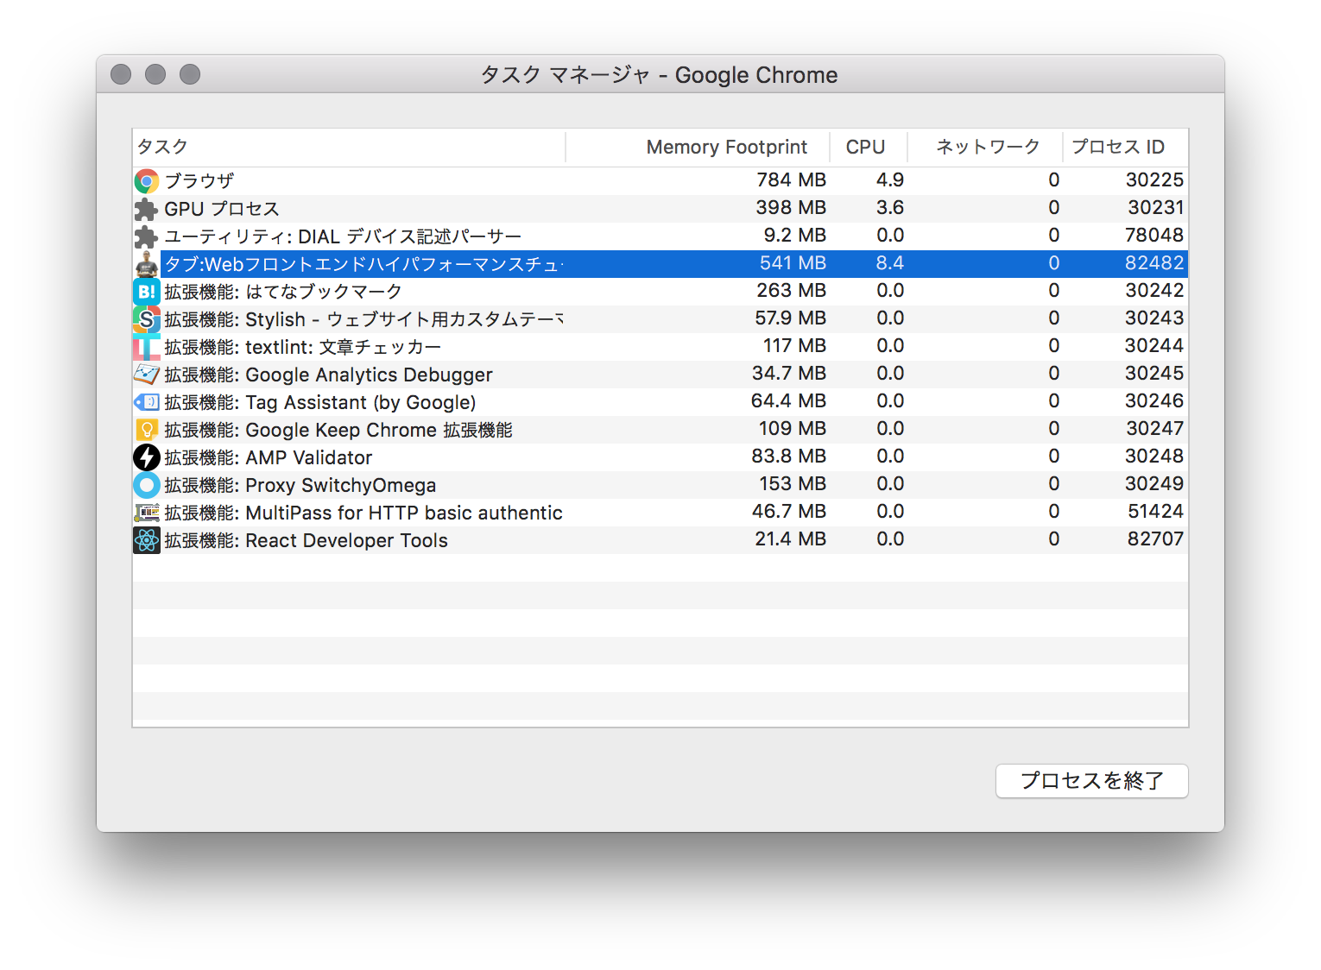Image resolution: width=1321 pixels, height=970 pixels.
Task: Click the AMP Validator lightning icon
Action: click(x=147, y=457)
